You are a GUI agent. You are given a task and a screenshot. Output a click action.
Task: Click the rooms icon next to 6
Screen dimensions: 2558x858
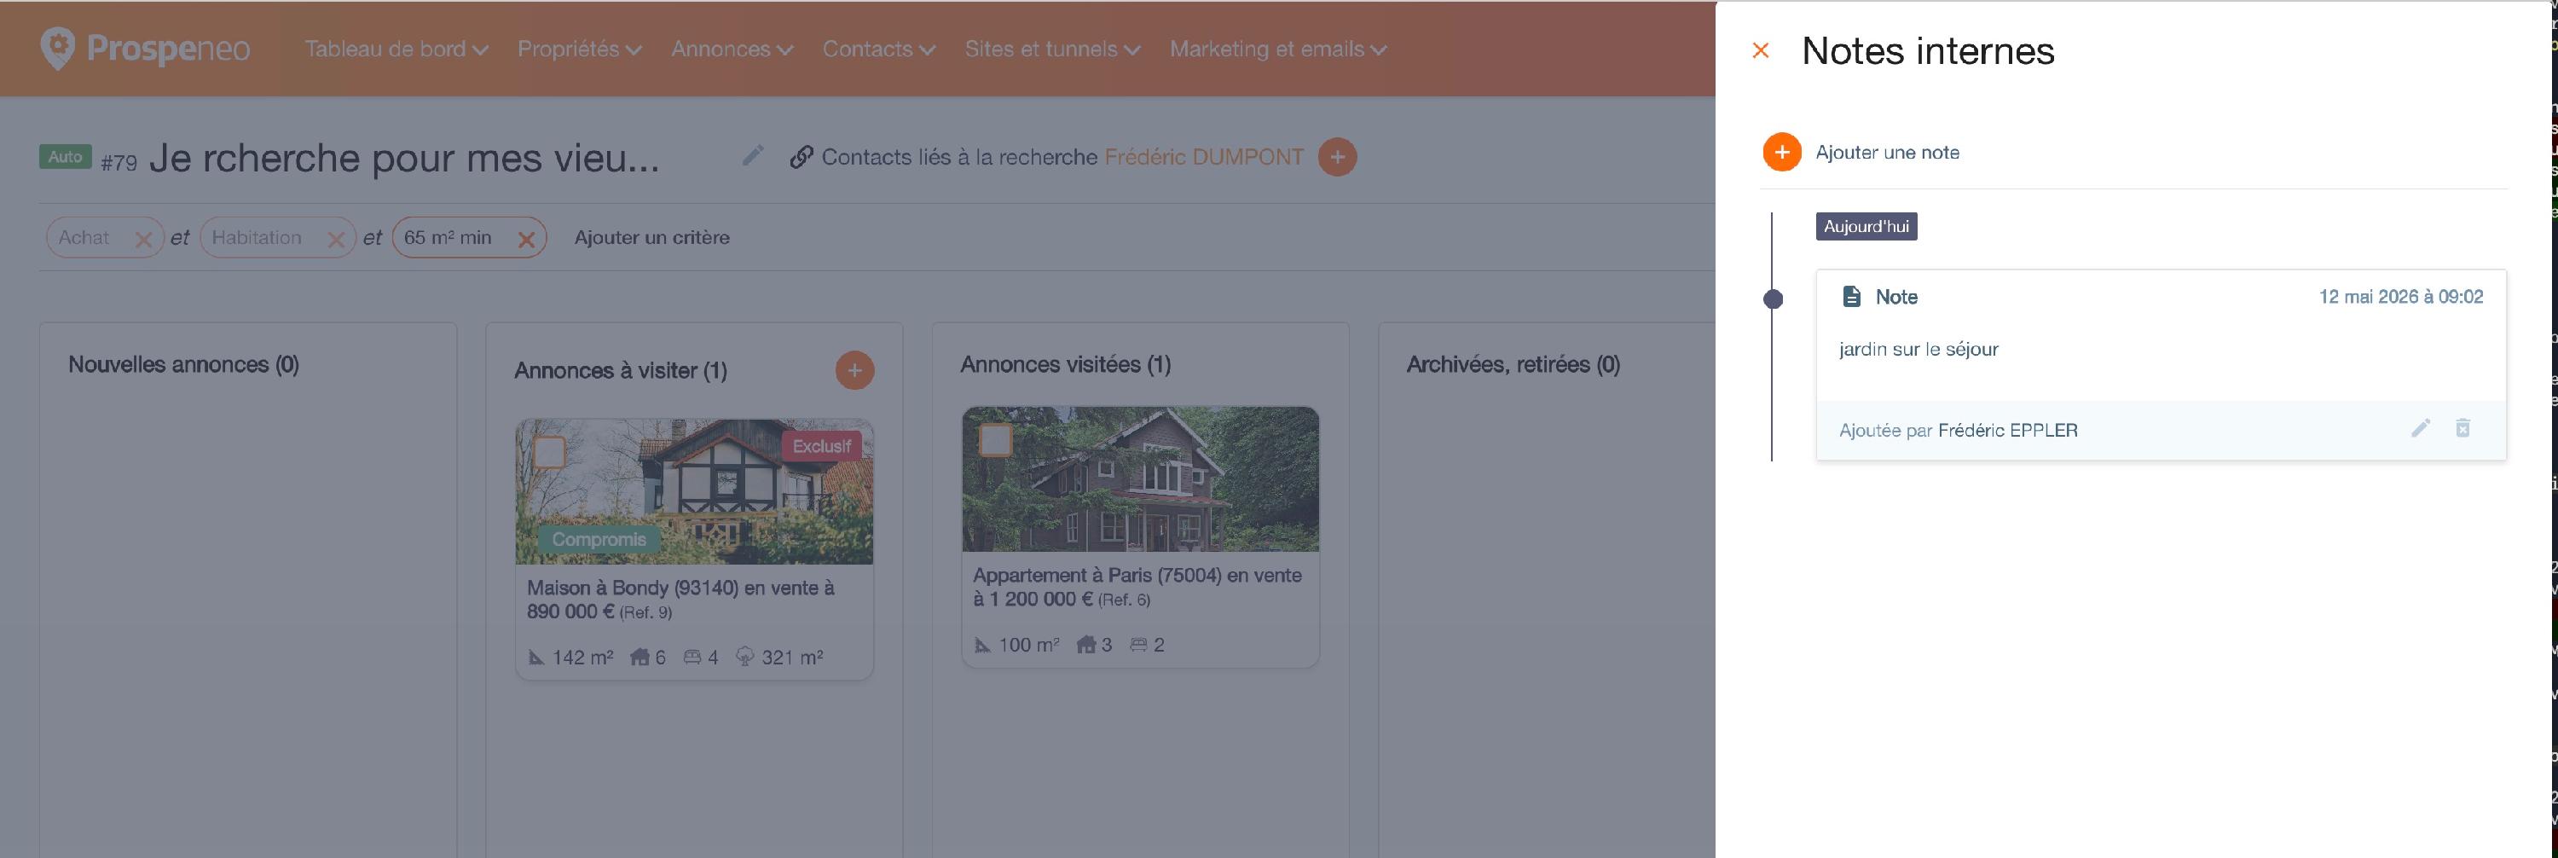(x=639, y=658)
